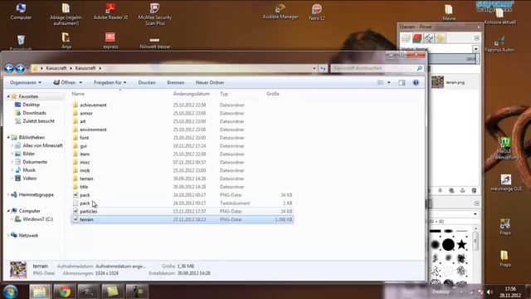Open the Videos library
The image size is (531, 299).
click(30, 178)
